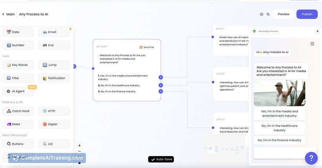Add a Number block
Image resolution: width=322 pixels, height=168 pixels.
[x=18, y=45]
